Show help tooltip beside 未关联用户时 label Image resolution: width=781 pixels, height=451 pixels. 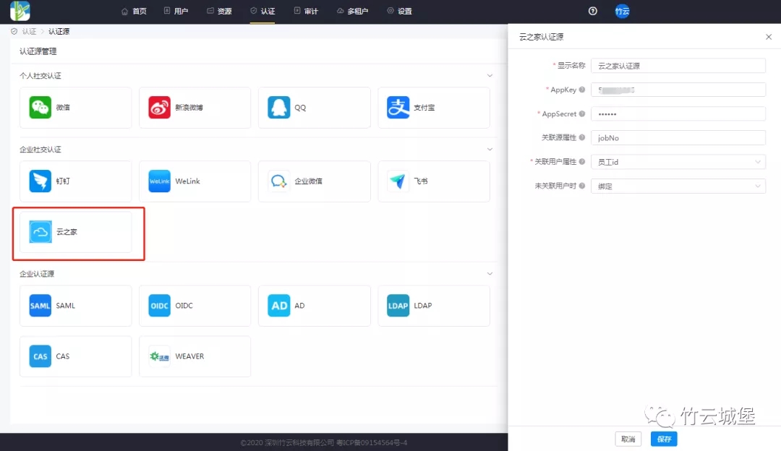click(x=581, y=186)
